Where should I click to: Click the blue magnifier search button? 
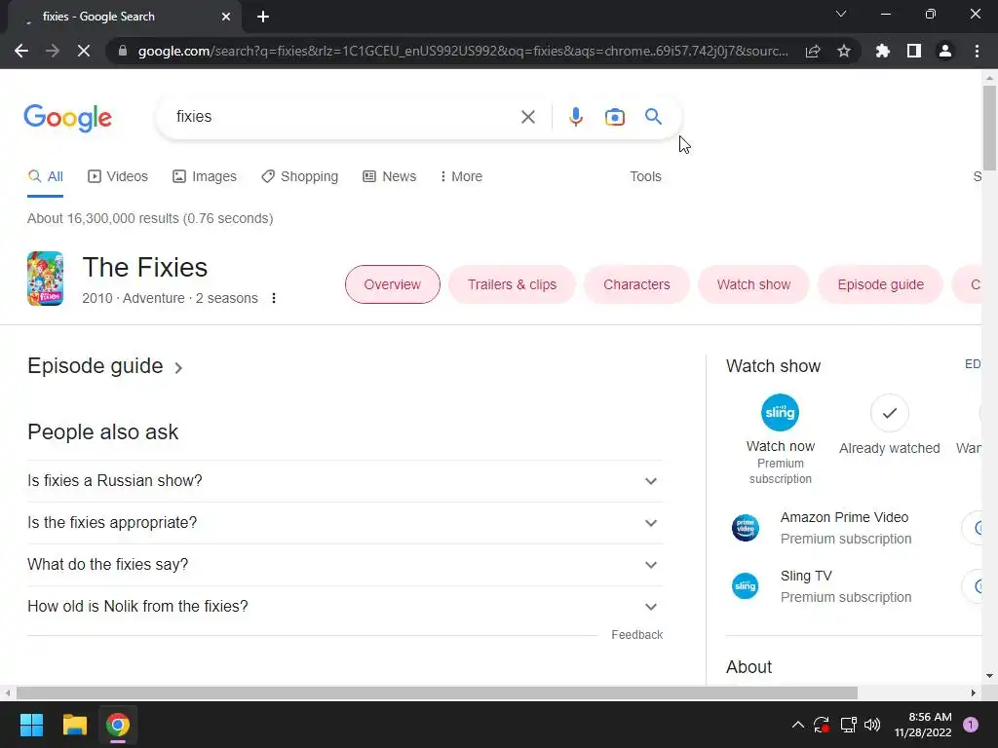click(x=653, y=117)
